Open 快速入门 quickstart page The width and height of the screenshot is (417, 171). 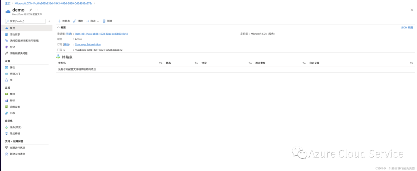point(15,74)
